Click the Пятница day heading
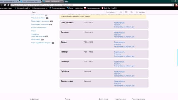 click(65, 62)
